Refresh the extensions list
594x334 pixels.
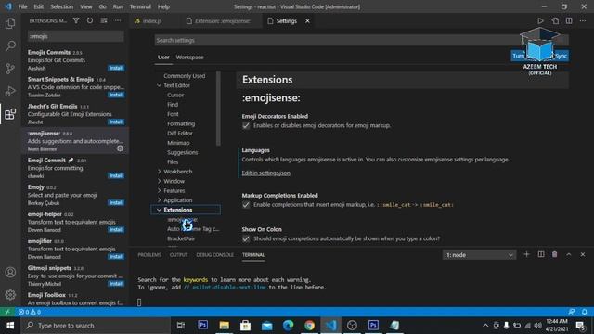coord(90,20)
